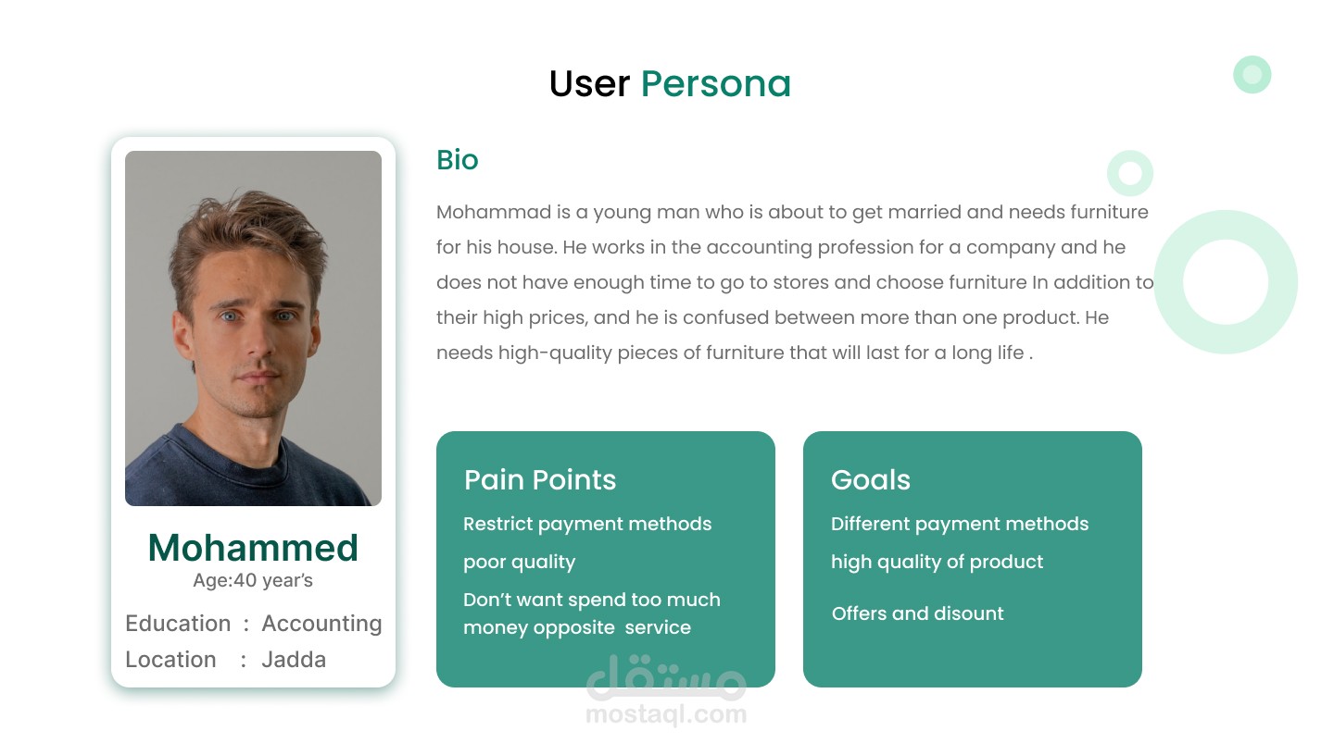Screen dimensions: 1334x743
Task: Click the Goals card heading
Action: click(x=870, y=480)
